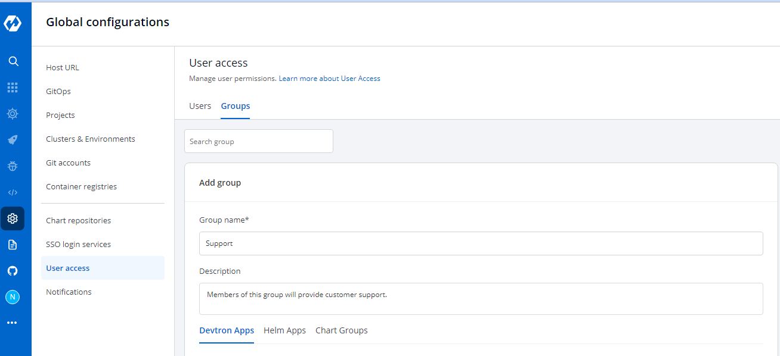This screenshot has width=780, height=356.
Task: Open the applications grid icon
Action: [x=13, y=88]
